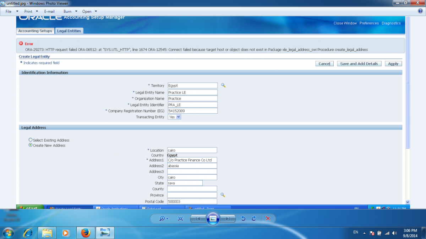Go to the next image
This screenshot has width=426, height=239.
pyautogui.click(x=228, y=218)
